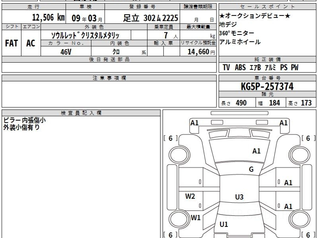Screen dimensions: 318x238
Task: Select the 外装色 header
Action: pos(94,27)
